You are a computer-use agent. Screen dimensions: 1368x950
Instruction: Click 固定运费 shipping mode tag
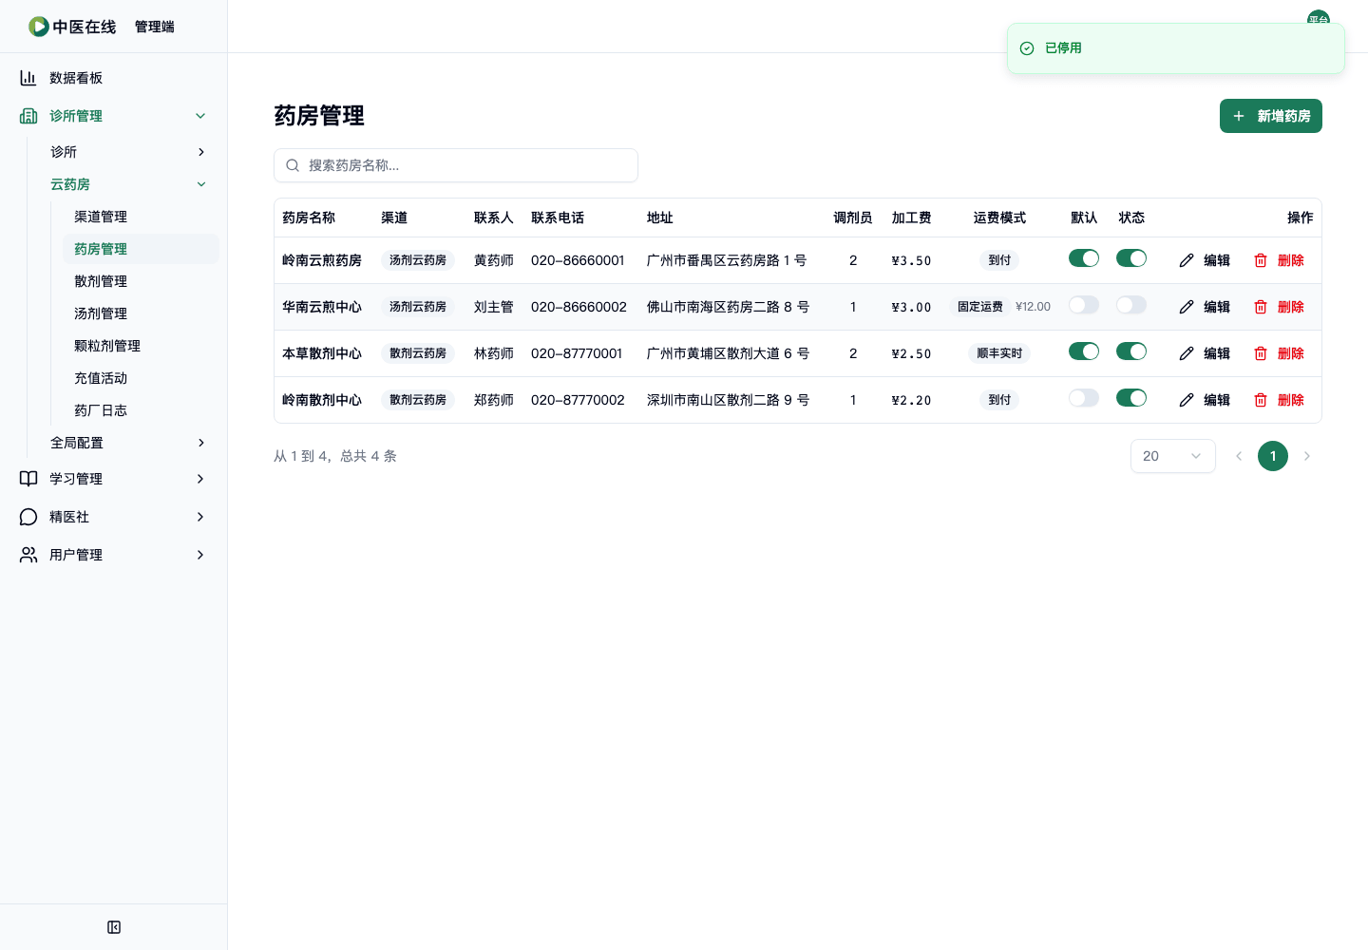click(980, 307)
